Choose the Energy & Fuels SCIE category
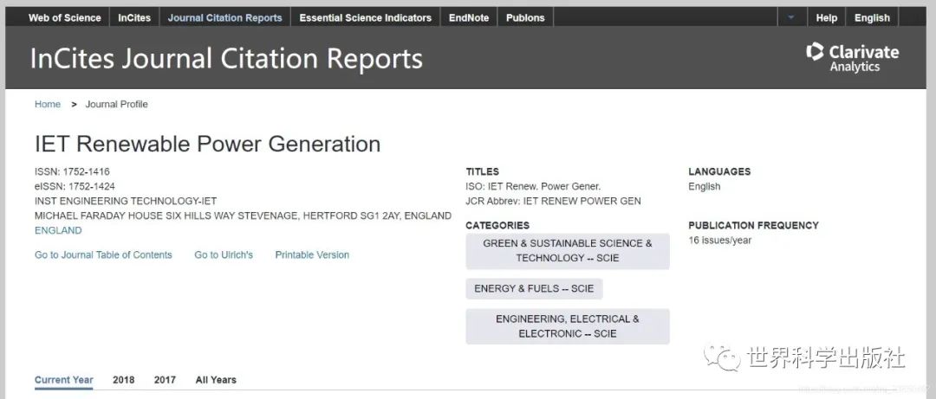 [x=534, y=289]
